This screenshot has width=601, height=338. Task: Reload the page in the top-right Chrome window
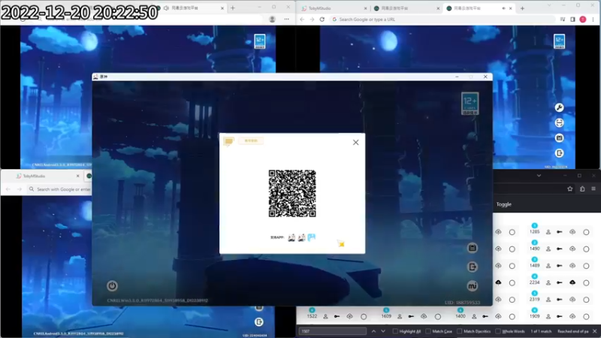coord(322,20)
